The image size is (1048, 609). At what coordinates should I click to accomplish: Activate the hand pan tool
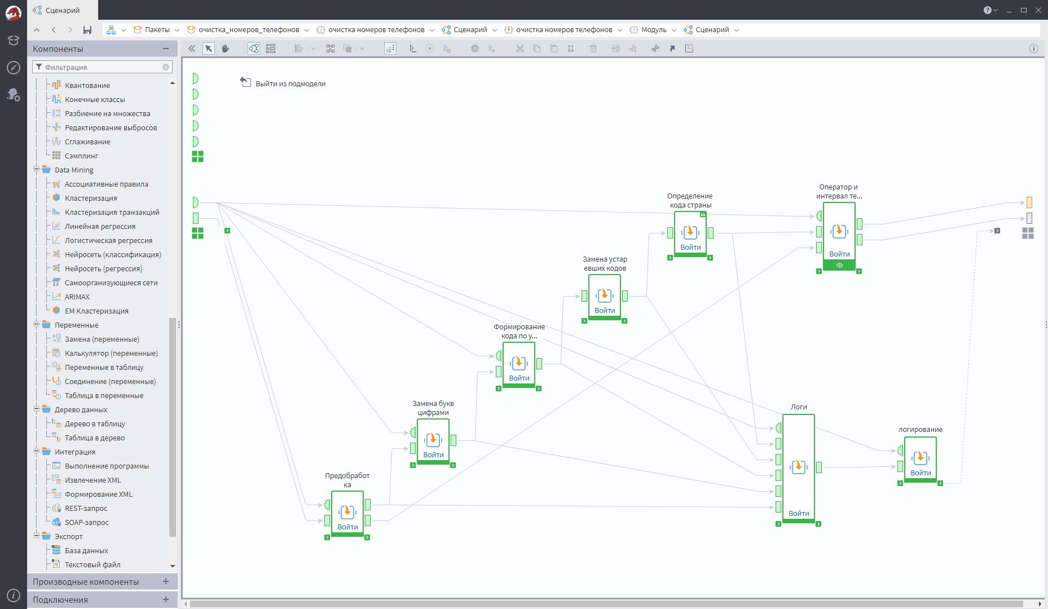[x=226, y=48]
